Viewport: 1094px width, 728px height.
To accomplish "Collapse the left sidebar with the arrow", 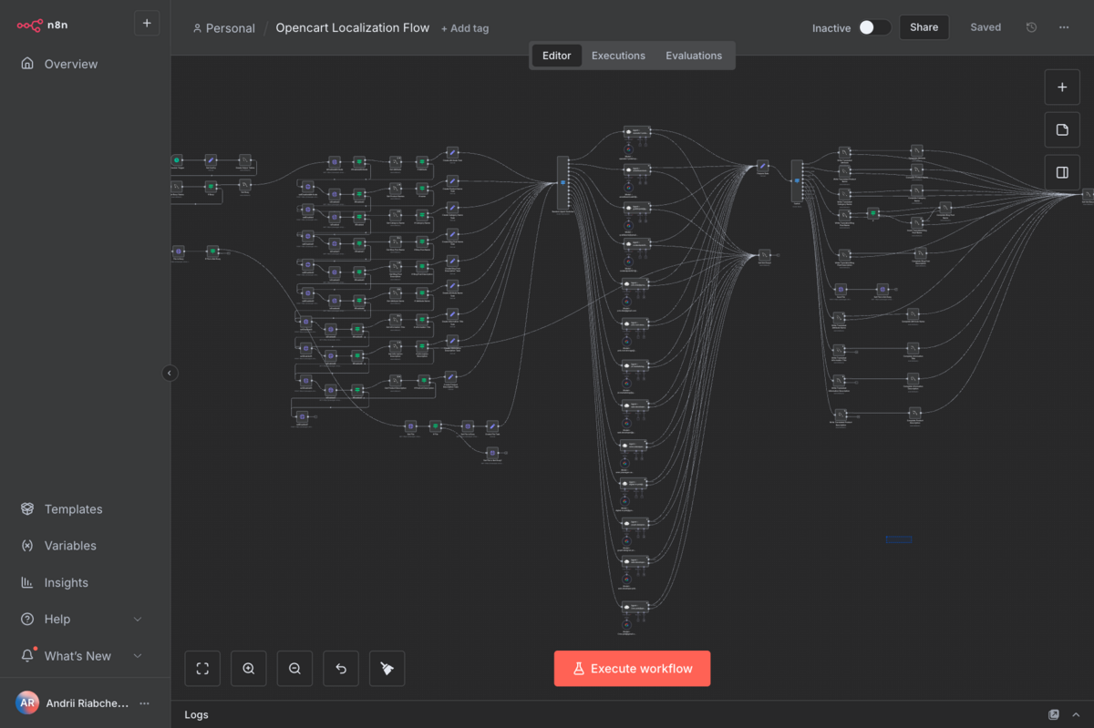I will (170, 373).
